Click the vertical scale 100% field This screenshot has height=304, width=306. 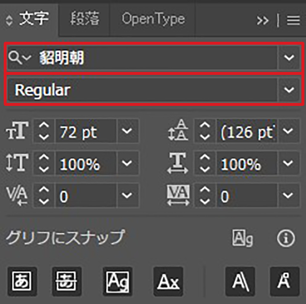pos(85,164)
